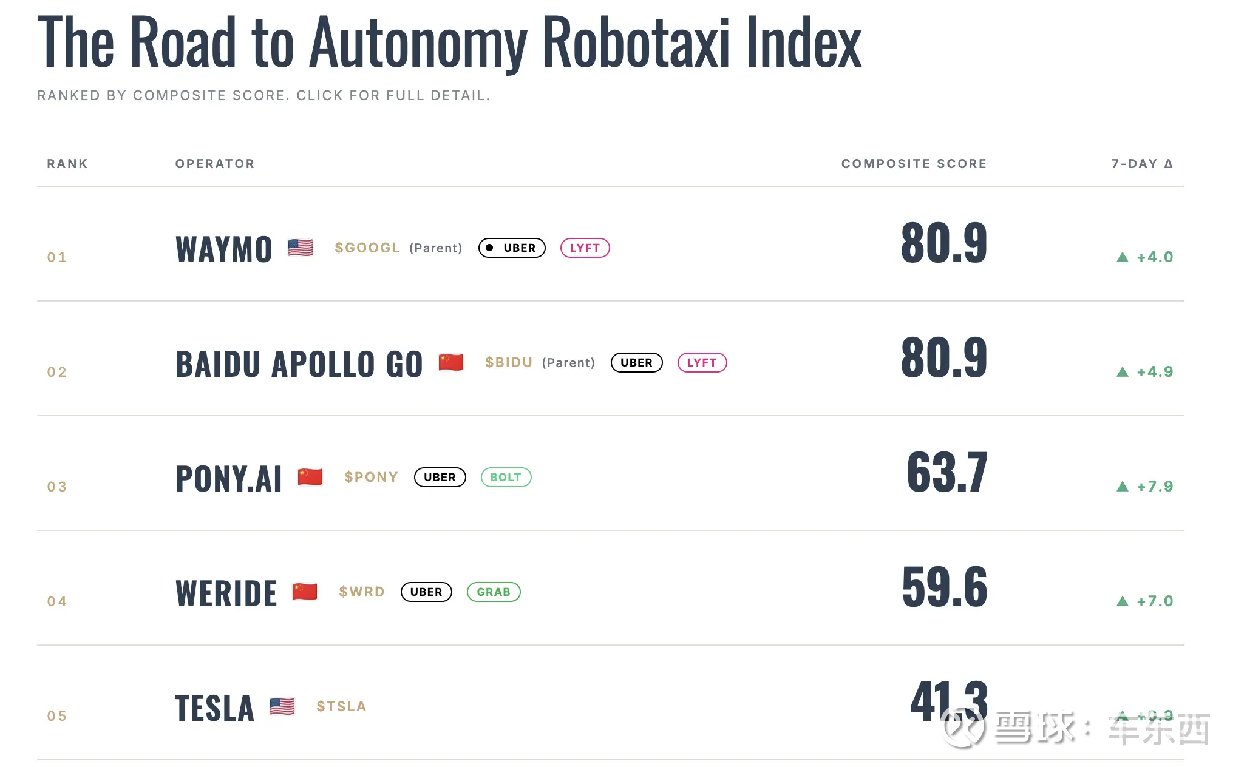Screen dimensions: 1247x767
Task: Click the green up arrow in Waymo's 7-day delta
Action: 1123,257
